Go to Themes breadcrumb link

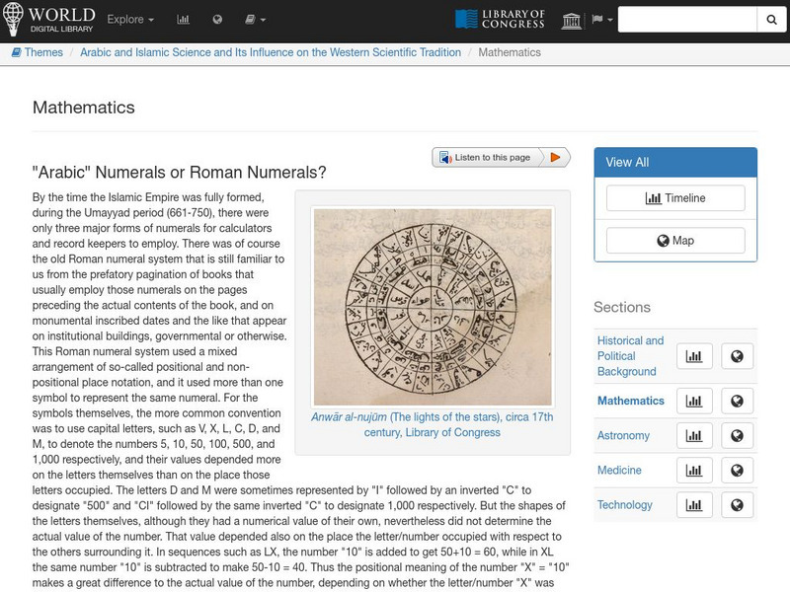43,52
